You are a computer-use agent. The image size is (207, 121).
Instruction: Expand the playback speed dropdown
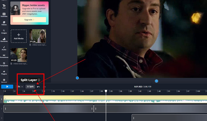(20, 87)
